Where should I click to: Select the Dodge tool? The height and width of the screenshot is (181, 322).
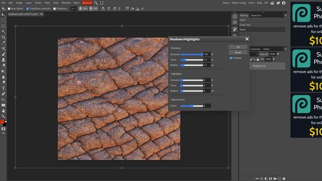(x=4, y=82)
